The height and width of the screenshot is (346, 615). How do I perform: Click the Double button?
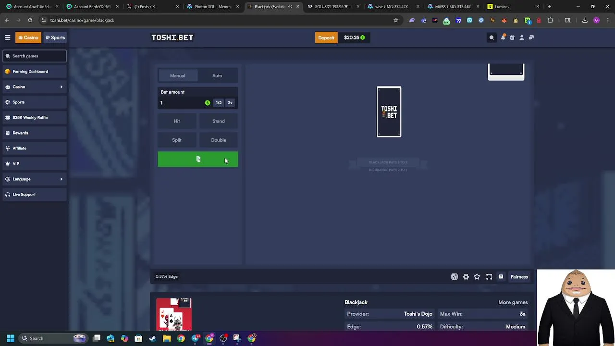tap(219, 140)
